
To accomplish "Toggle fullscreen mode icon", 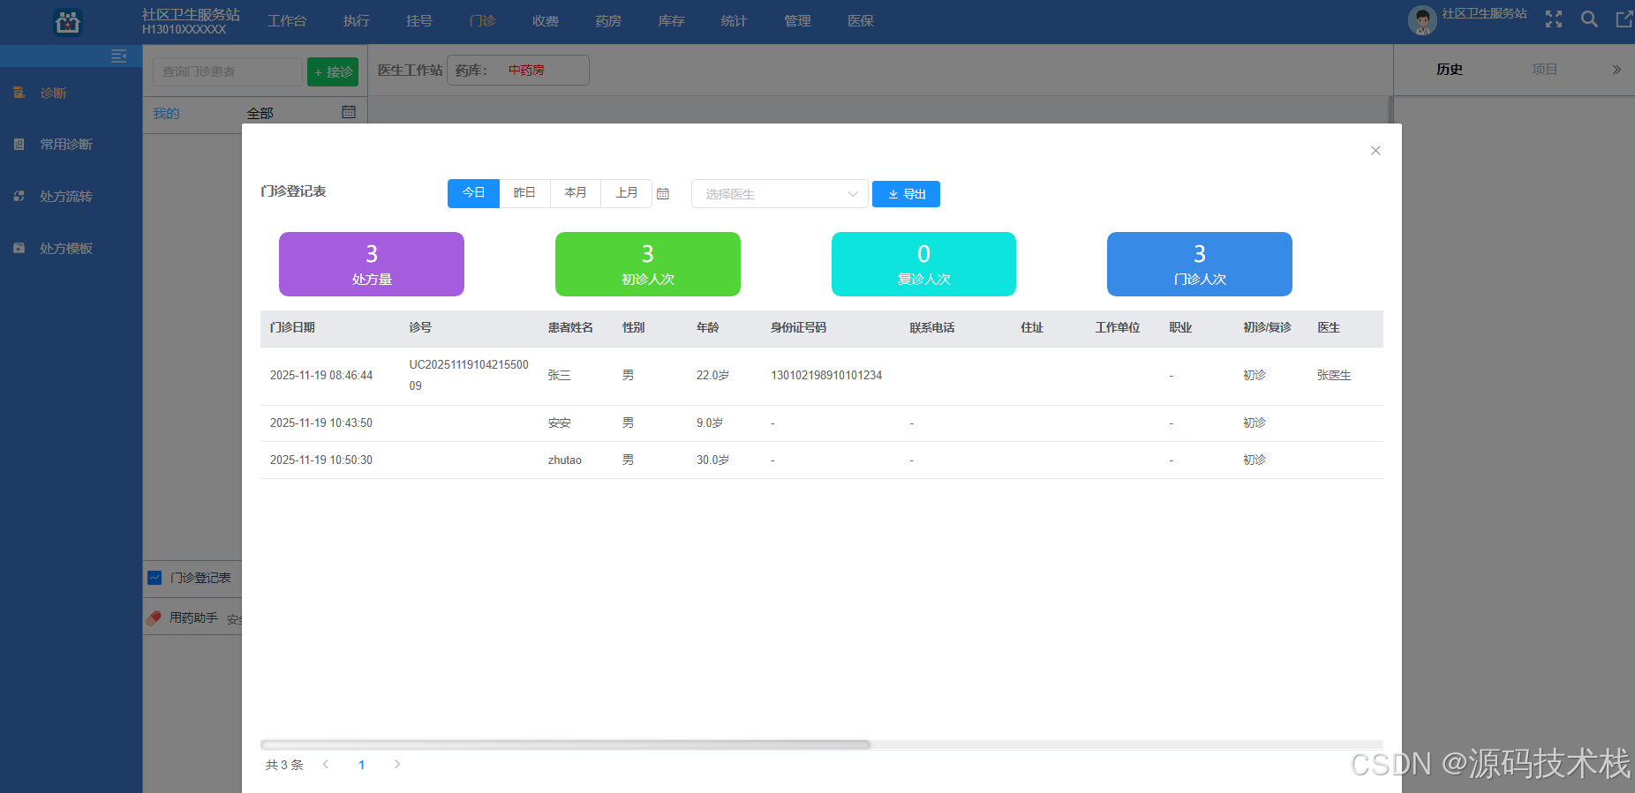I will tap(1554, 19).
